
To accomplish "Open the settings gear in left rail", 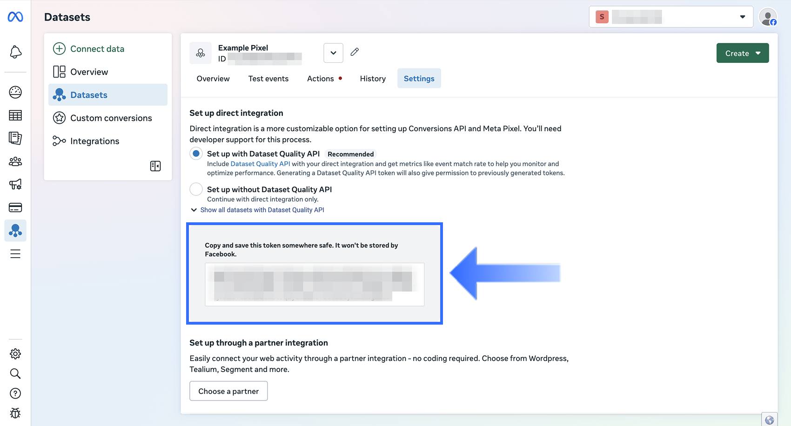I will [15, 354].
